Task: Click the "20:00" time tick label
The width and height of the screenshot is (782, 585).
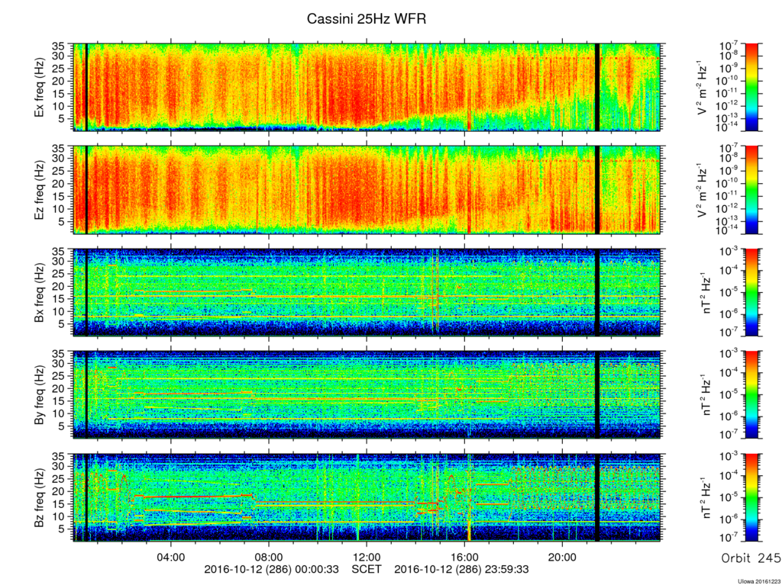Action: 562,558
